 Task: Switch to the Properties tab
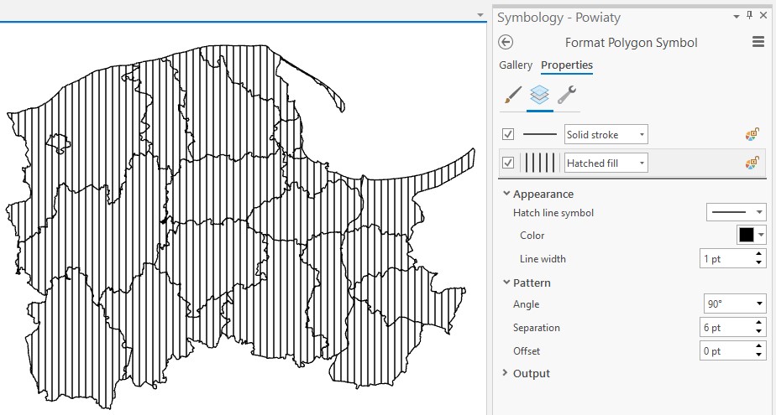pyautogui.click(x=567, y=65)
